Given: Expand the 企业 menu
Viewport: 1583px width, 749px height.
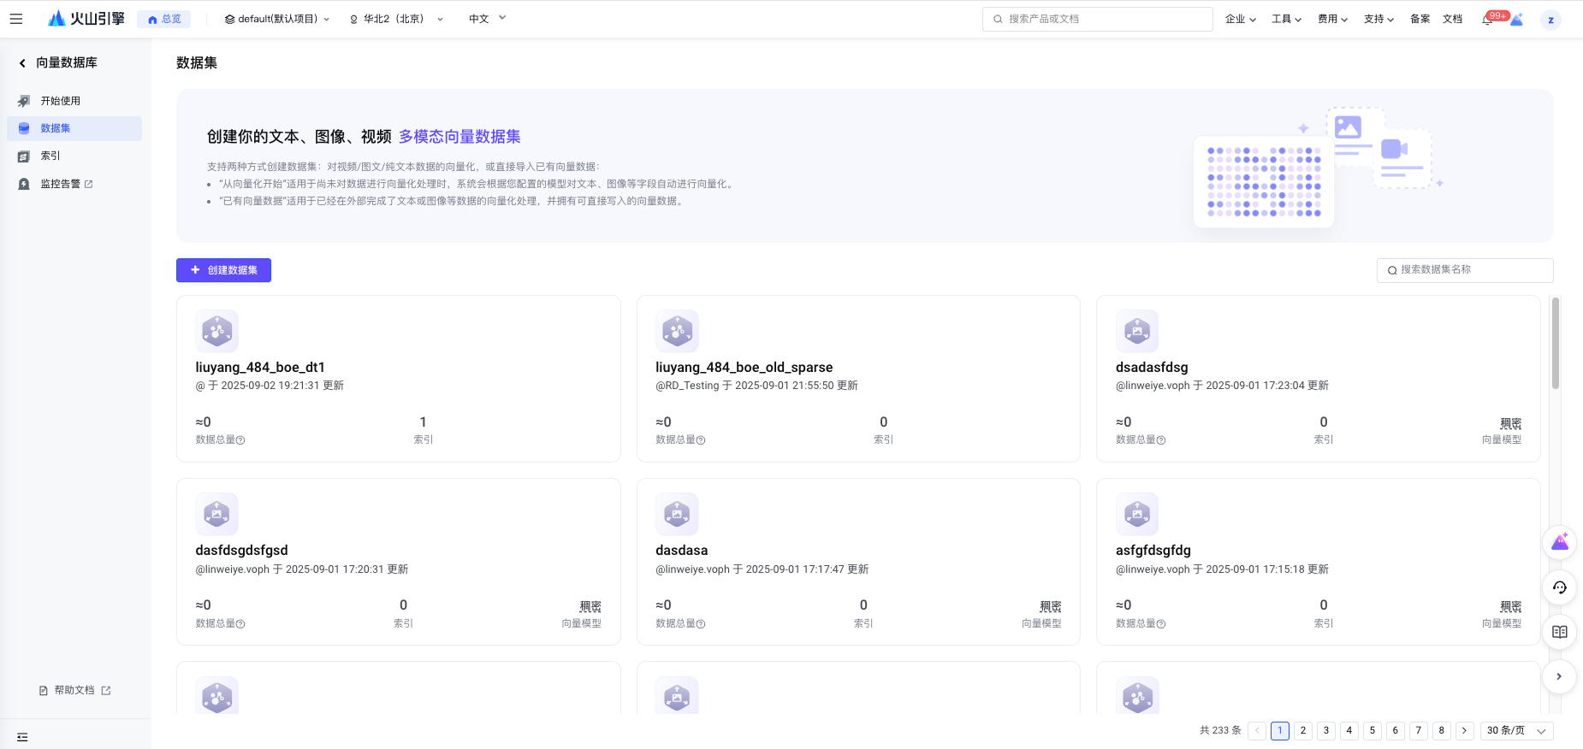Looking at the screenshot, I should (x=1241, y=19).
